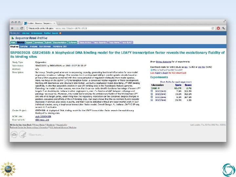Image resolution: width=236 pixels, height=177 pixels.
Task: Open the Trace Home tab
Action: (114, 43)
